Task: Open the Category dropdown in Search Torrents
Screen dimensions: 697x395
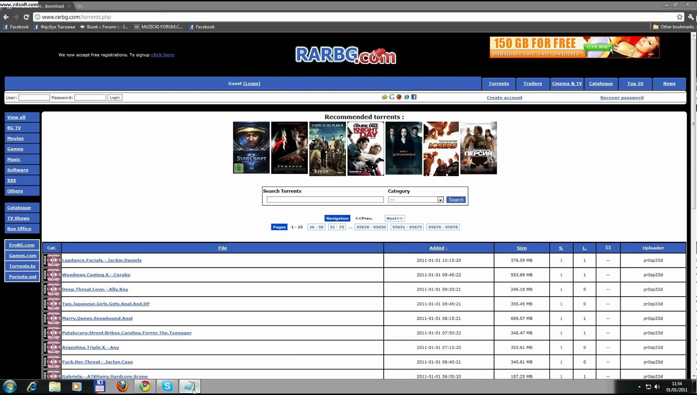Action: tap(441, 199)
